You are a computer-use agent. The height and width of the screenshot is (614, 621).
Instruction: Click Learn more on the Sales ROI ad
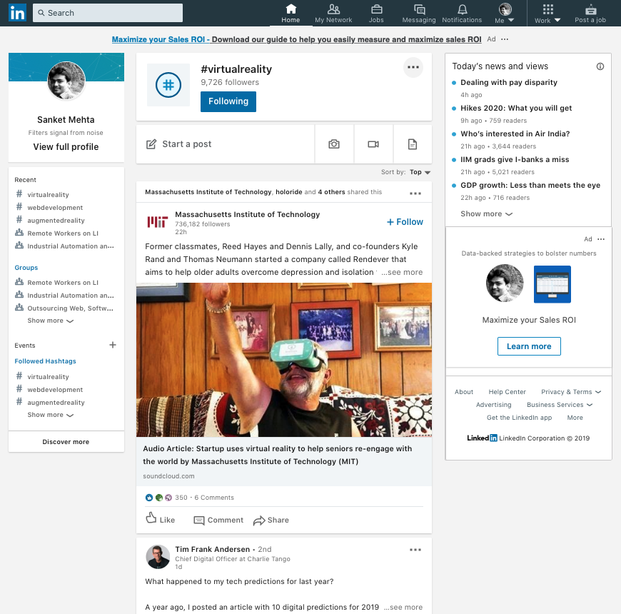pos(528,346)
